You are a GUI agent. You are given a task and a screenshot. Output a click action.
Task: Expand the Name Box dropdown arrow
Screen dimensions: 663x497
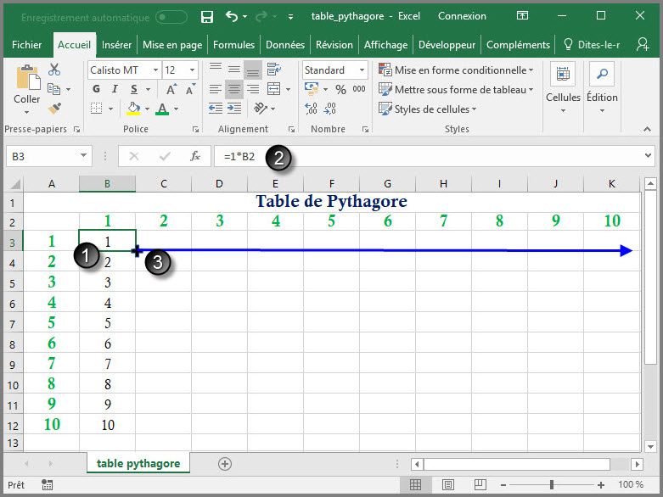click(84, 156)
